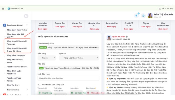Click the fire emoji before Dịch Vụ Việt Nam
This screenshot has height=100, width=175.
pyautogui.click(x=107, y=78)
